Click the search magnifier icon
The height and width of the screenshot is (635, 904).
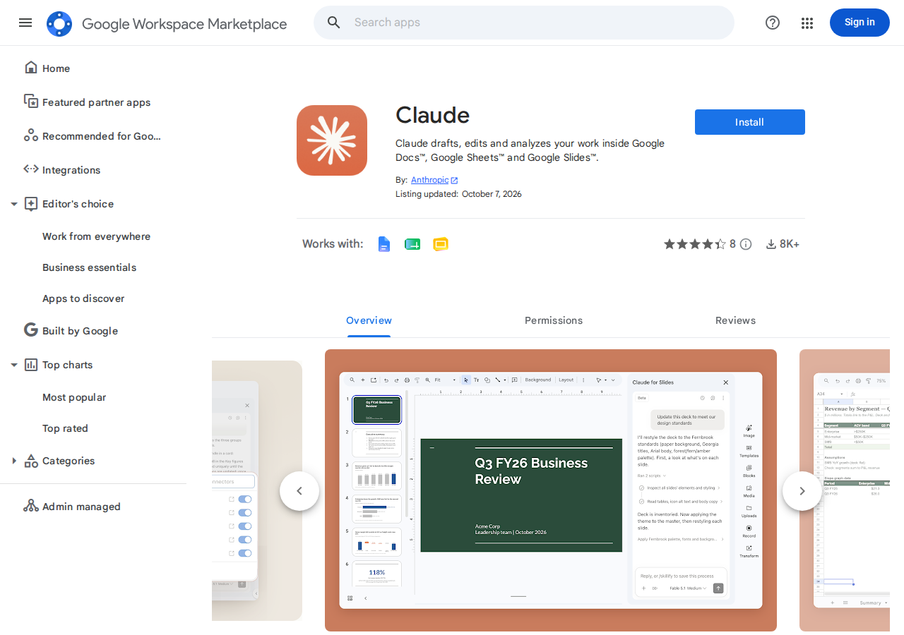334,23
